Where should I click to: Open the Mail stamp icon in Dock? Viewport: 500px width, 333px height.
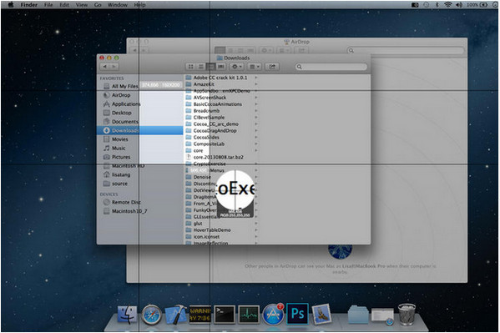pos(321,314)
